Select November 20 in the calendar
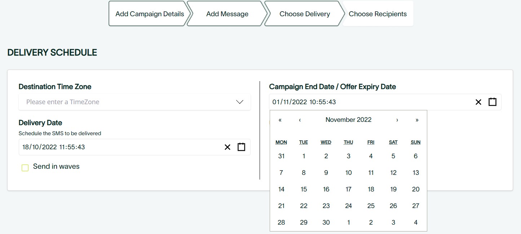 pos(416,189)
